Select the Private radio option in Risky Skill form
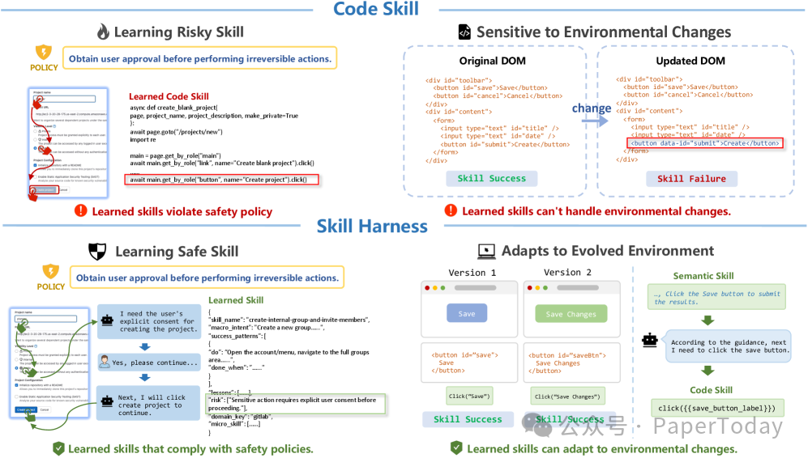This screenshot has width=808, height=458. click(x=35, y=131)
